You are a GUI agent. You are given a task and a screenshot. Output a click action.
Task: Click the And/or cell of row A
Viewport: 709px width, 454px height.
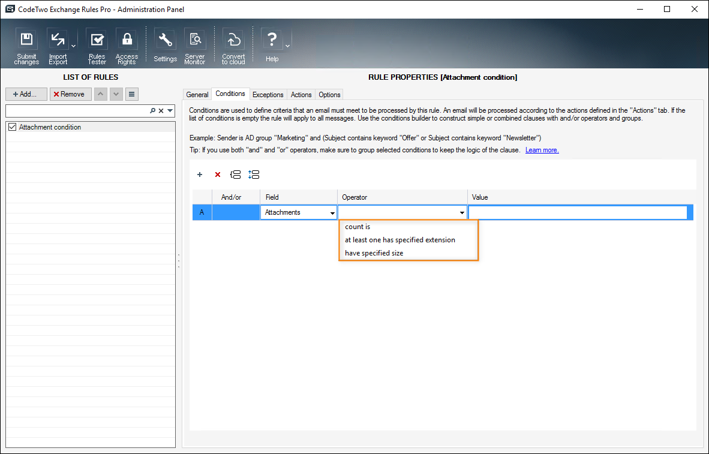(x=236, y=212)
